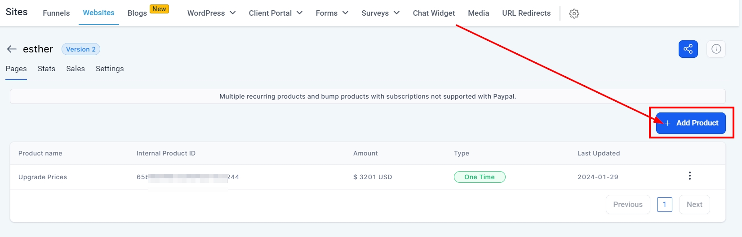Click the Previous page button
The width and height of the screenshot is (742, 237).
[x=627, y=204]
